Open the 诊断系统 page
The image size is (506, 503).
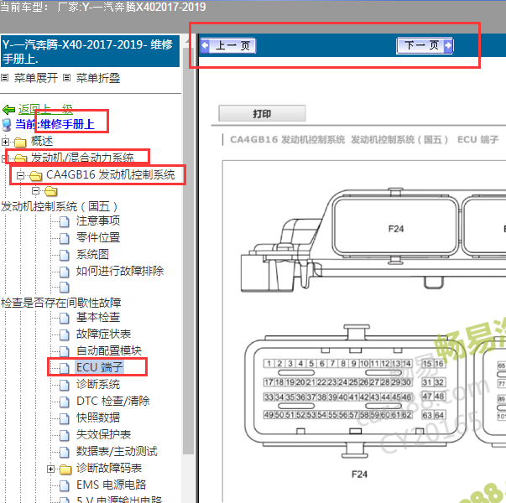click(x=98, y=384)
